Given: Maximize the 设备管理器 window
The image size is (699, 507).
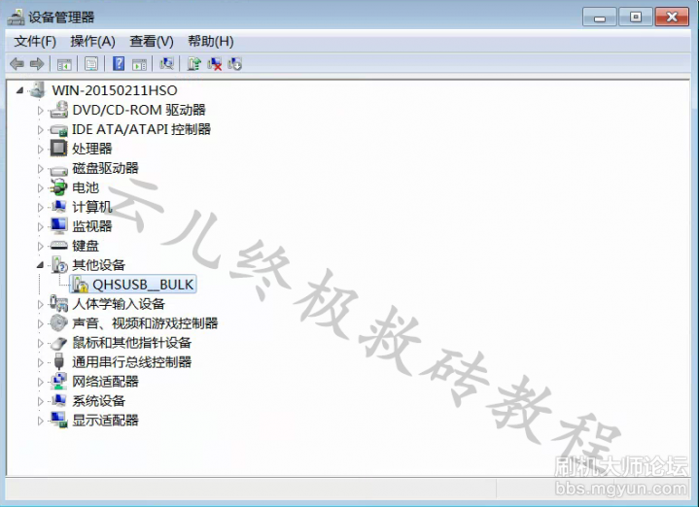Looking at the screenshot, I should coord(635,17).
